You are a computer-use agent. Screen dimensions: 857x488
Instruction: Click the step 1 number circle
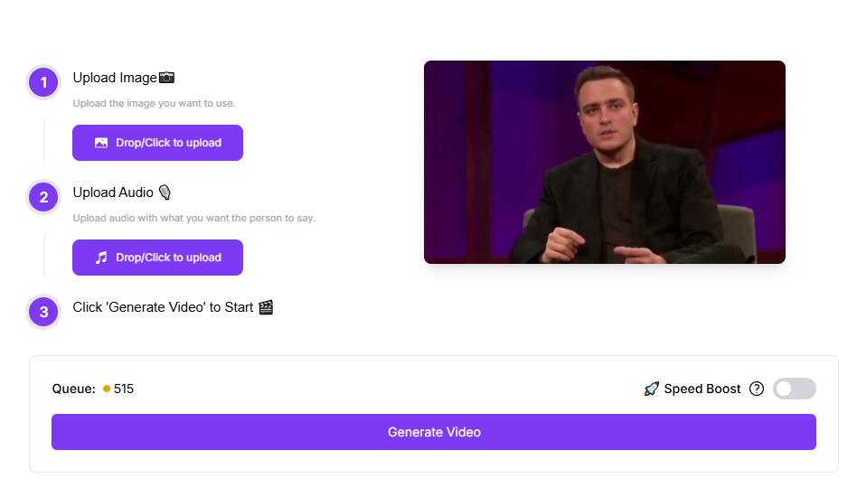click(x=43, y=82)
